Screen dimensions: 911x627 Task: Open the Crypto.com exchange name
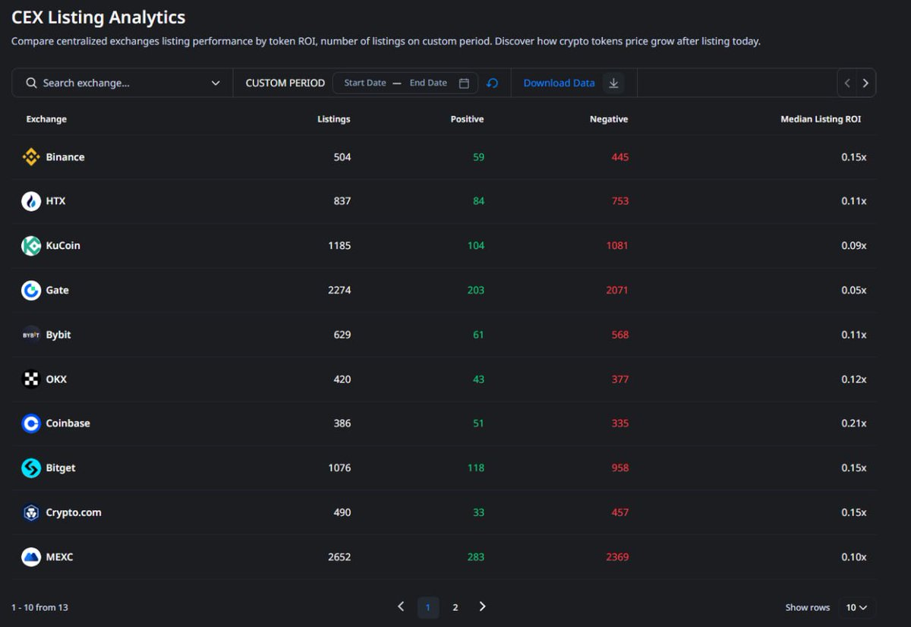click(74, 512)
